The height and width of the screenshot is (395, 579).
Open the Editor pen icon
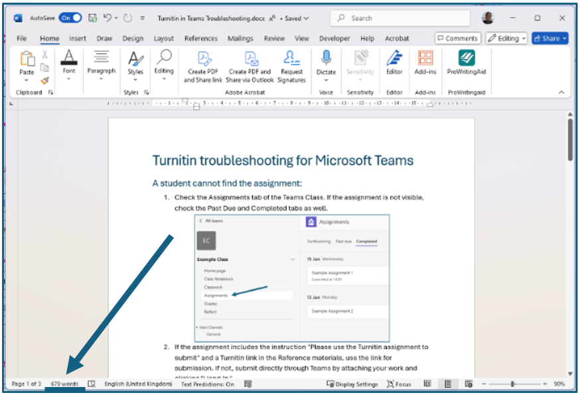[394, 58]
